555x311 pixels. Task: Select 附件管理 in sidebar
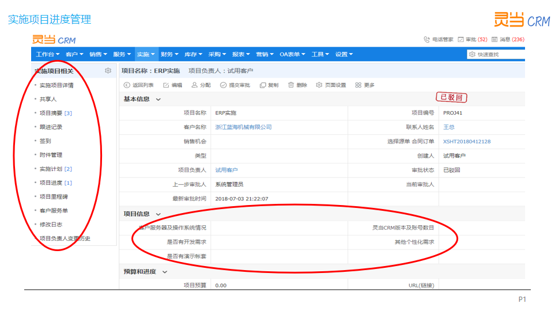point(51,155)
